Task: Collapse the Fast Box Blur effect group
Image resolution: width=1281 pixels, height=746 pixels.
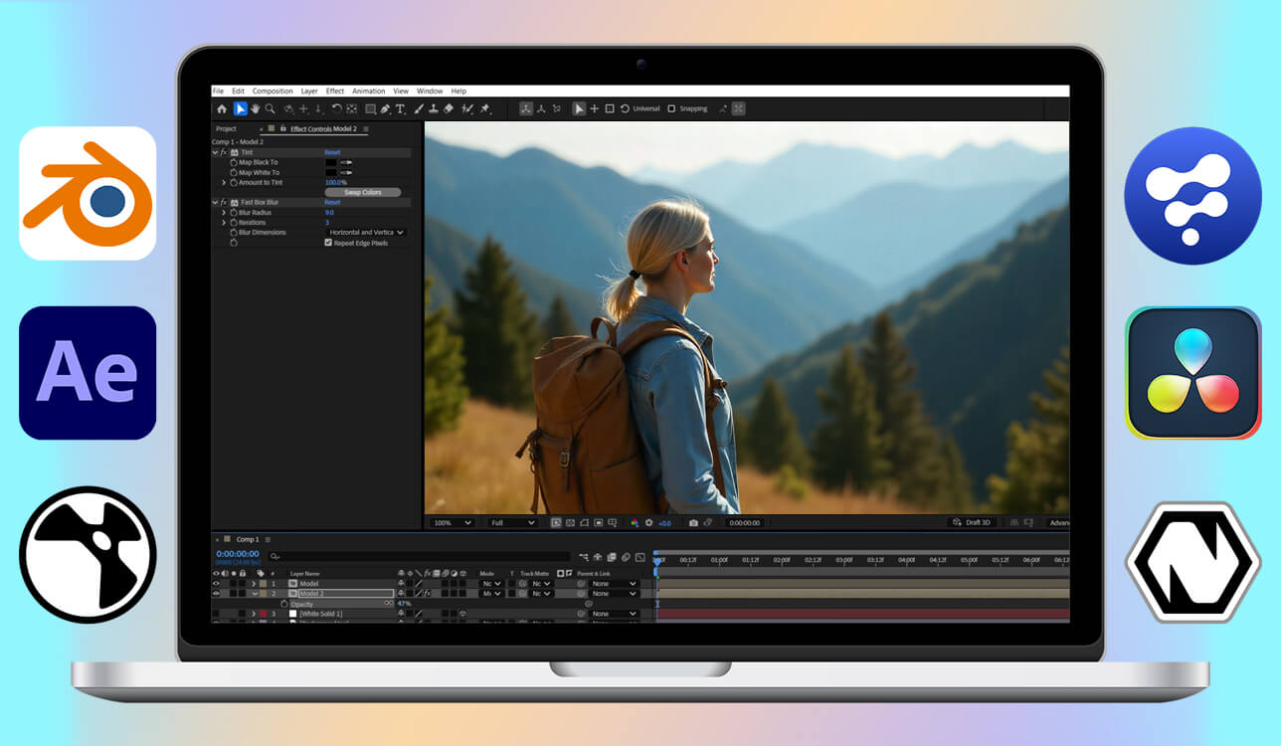Action: (x=215, y=202)
